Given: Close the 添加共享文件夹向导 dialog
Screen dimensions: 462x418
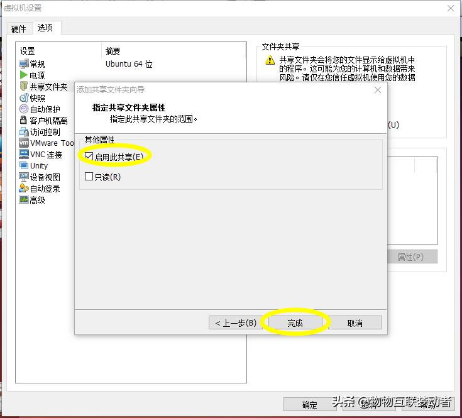Looking at the screenshot, I should coord(378,90).
